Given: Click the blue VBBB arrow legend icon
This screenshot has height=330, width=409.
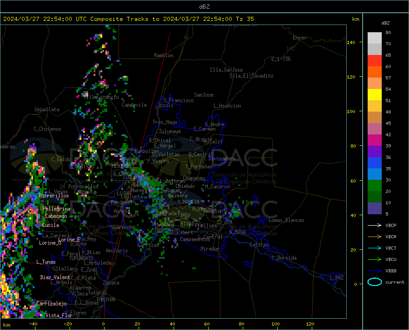Looking at the screenshot, I should pyautogui.click(x=374, y=271).
